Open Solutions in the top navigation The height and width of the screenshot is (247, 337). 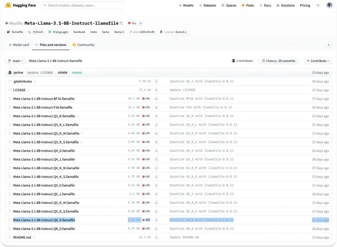[286, 5]
